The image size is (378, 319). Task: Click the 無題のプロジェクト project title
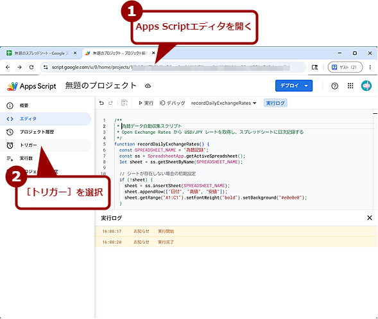coord(101,86)
